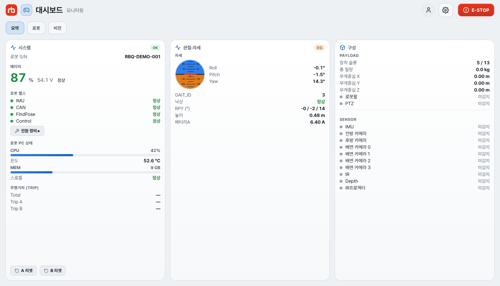This screenshot has width=500, height=286.
Task: Click the gray dot beside 로봇팔
Action: (341, 97)
